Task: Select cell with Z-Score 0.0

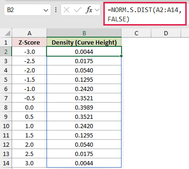Action: click(x=29, y=107)
